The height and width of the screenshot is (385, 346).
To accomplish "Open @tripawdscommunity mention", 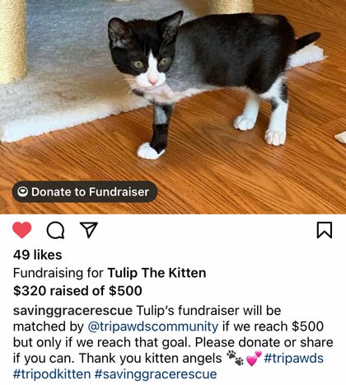I will pos(153,326).
